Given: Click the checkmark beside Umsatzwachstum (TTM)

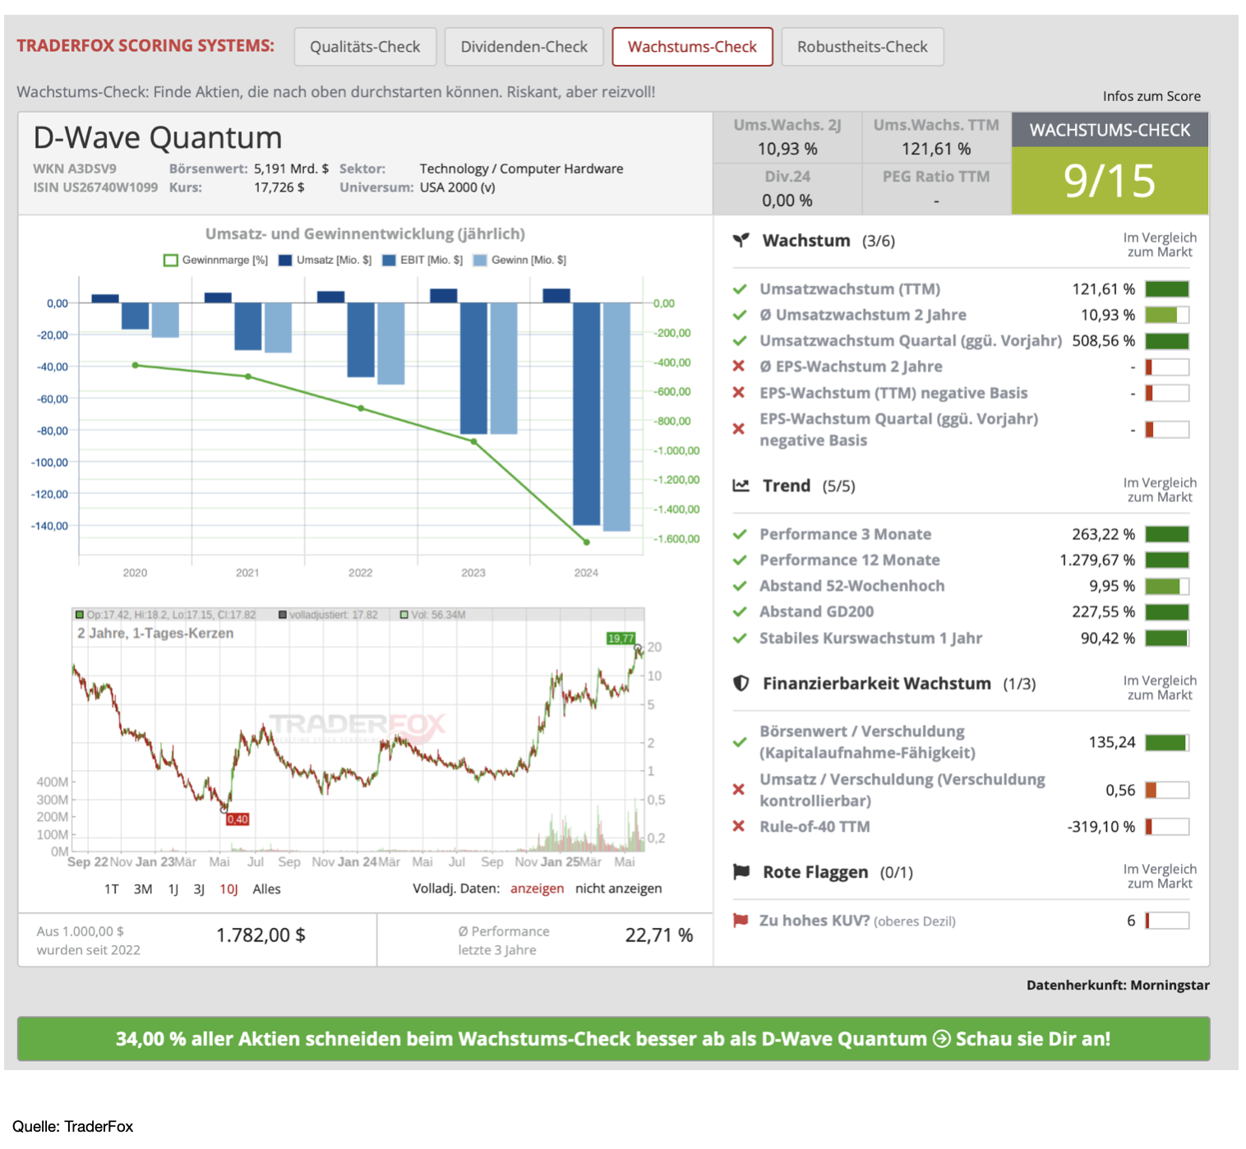Looking at the screenshot, I should coord(740,289).
